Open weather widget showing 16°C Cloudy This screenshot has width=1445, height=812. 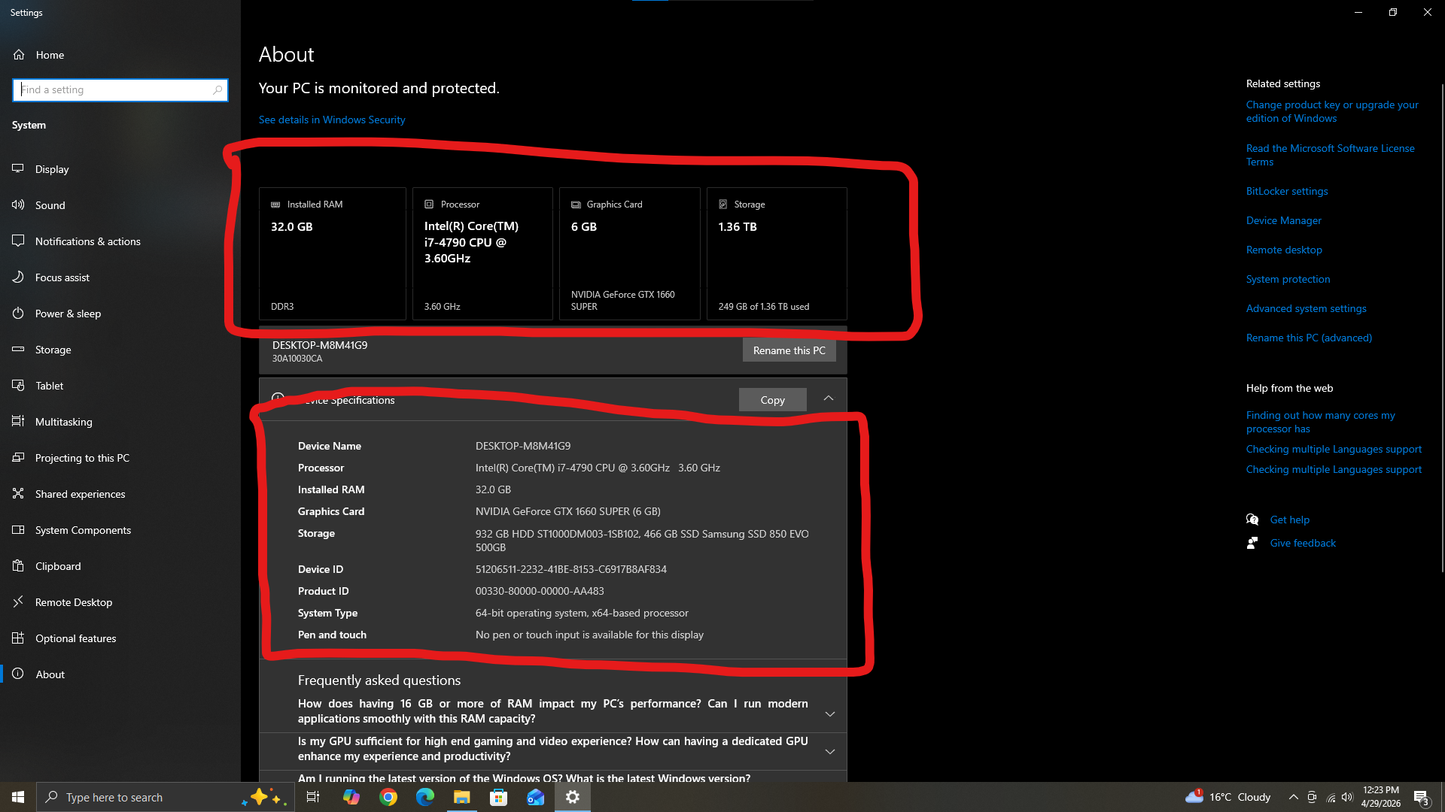click(1227, 797)
